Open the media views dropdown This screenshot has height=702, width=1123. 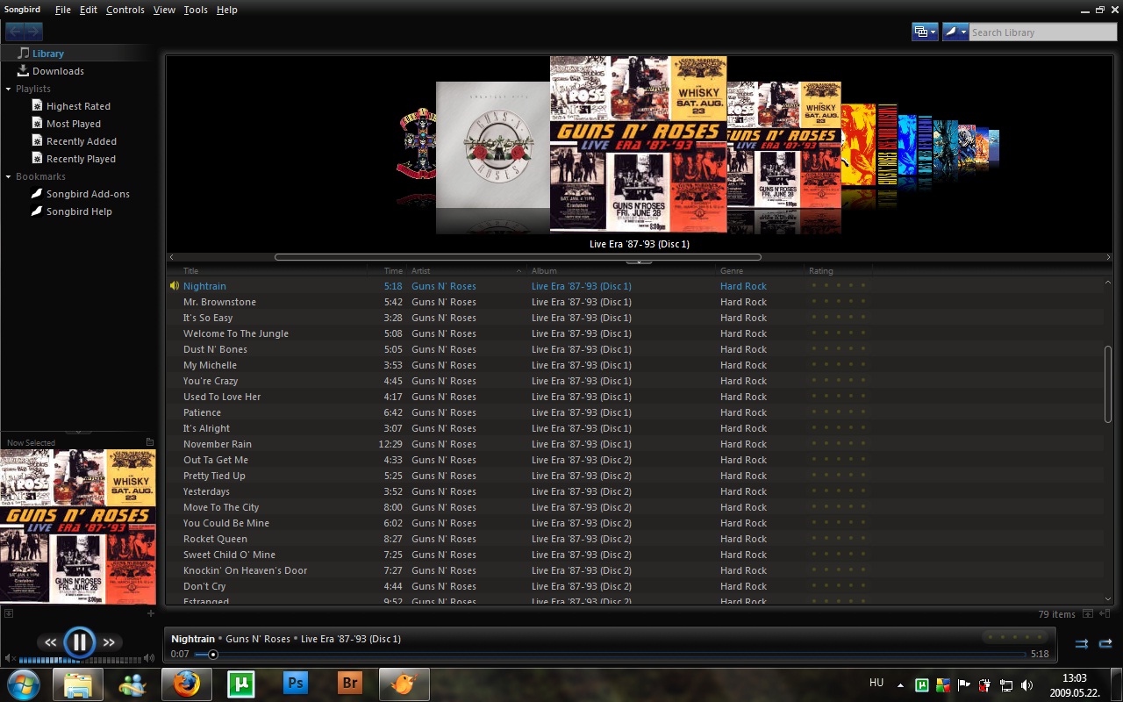(925, 32)
